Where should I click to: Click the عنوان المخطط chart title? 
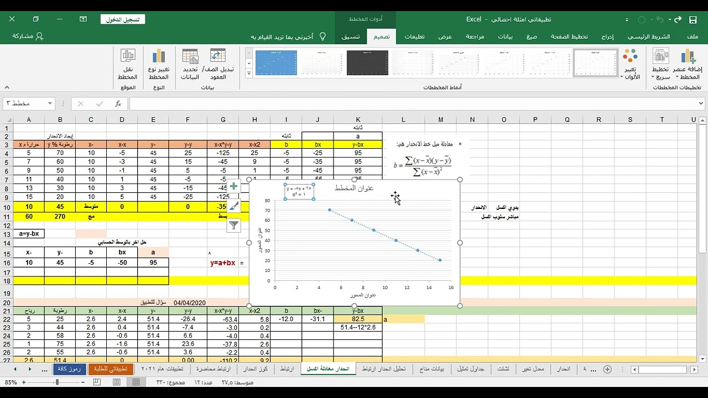[354, 188]
